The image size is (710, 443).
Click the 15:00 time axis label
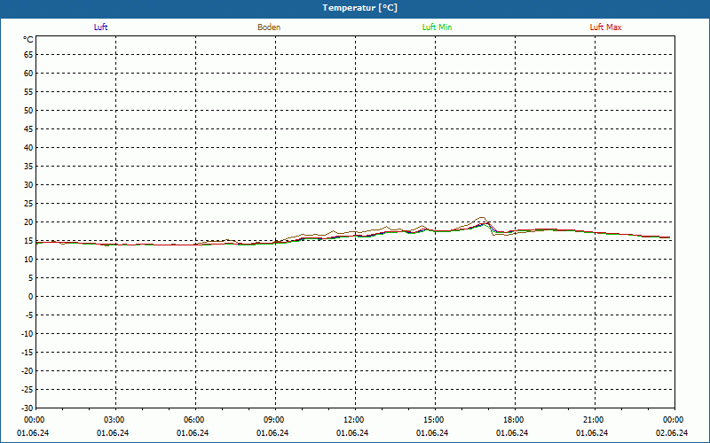click(433, 420)
